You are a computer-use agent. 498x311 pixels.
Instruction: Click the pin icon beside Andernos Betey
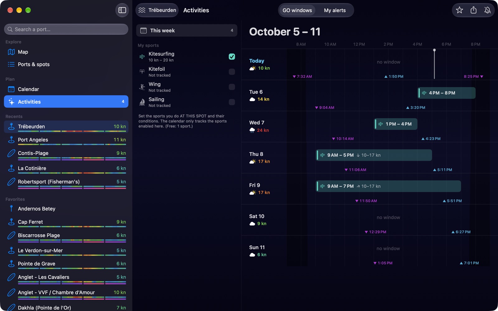11,209
